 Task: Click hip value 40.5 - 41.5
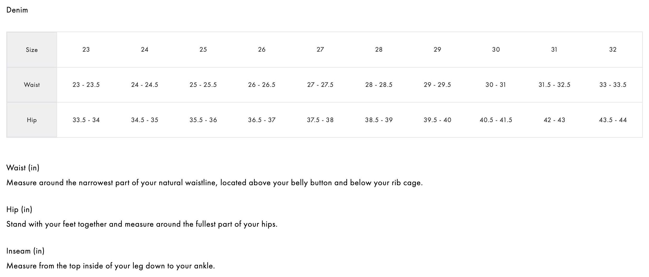(x=496, y=120)
